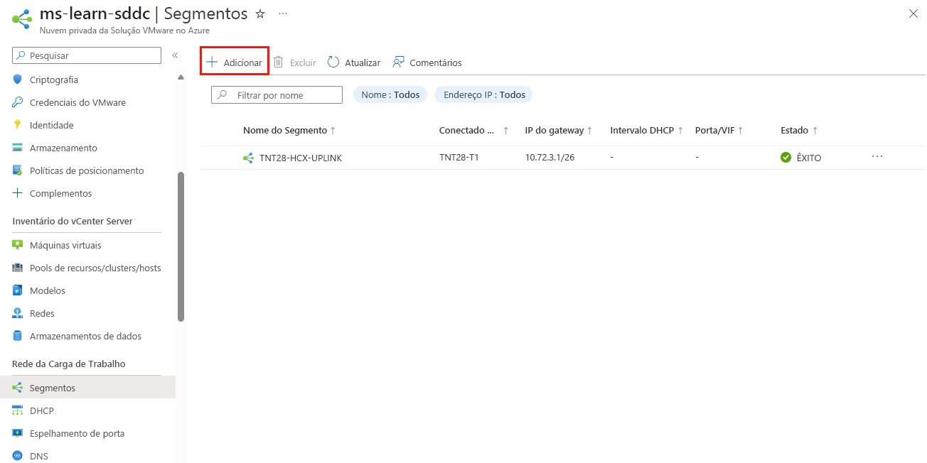Image resolution: width=927 pixels, height=463 pixels.
Task: Select the Máquinas virtuais icon
Action: pyautogui.click(x=16, y=245)
